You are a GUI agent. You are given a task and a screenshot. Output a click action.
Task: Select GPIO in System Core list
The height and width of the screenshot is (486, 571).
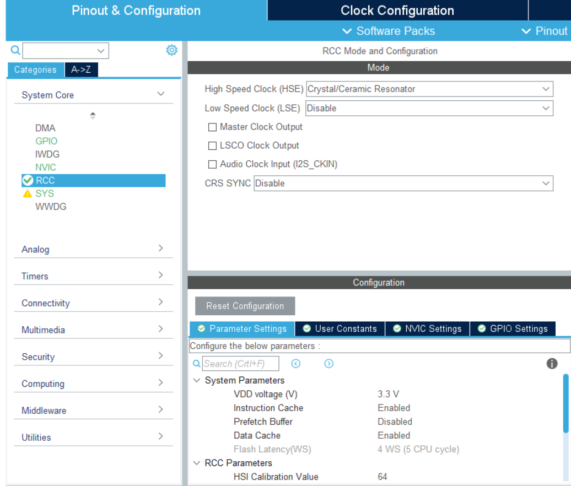click(46, 141)
